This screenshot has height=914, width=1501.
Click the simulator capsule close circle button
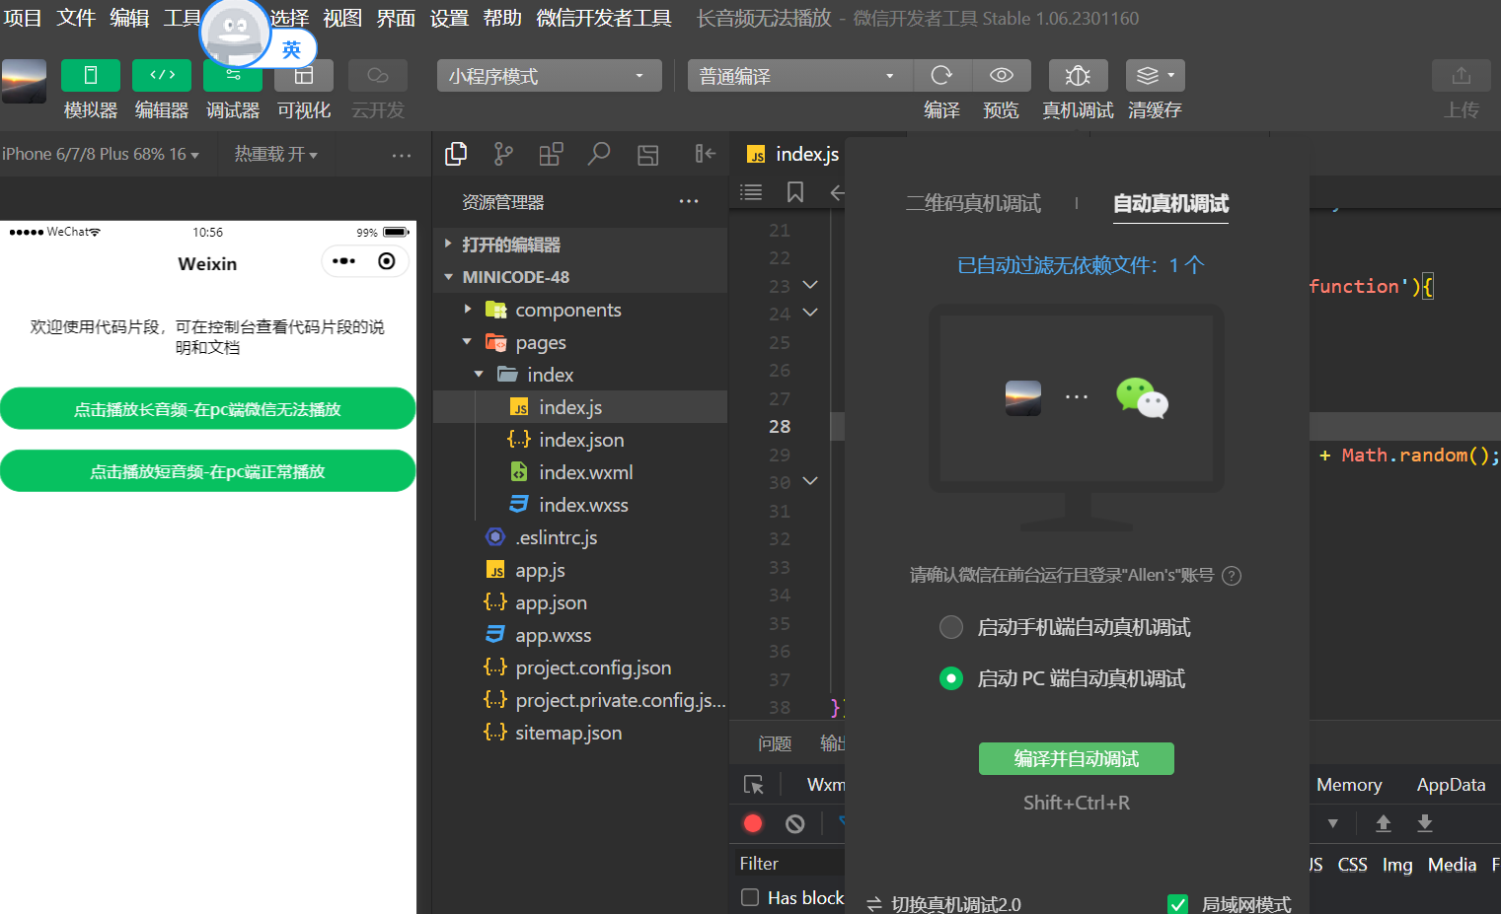[x=387, y=261]
